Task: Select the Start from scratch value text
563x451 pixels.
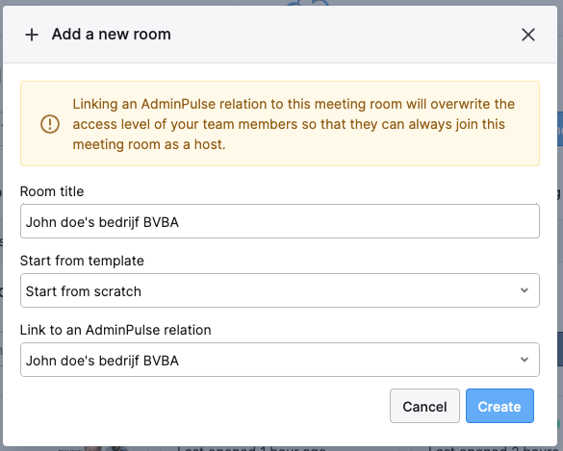Action: 84,291
